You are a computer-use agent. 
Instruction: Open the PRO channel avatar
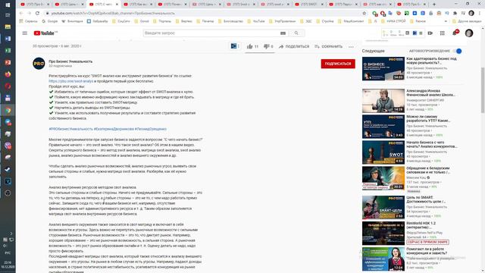click(x=39, y=64)
